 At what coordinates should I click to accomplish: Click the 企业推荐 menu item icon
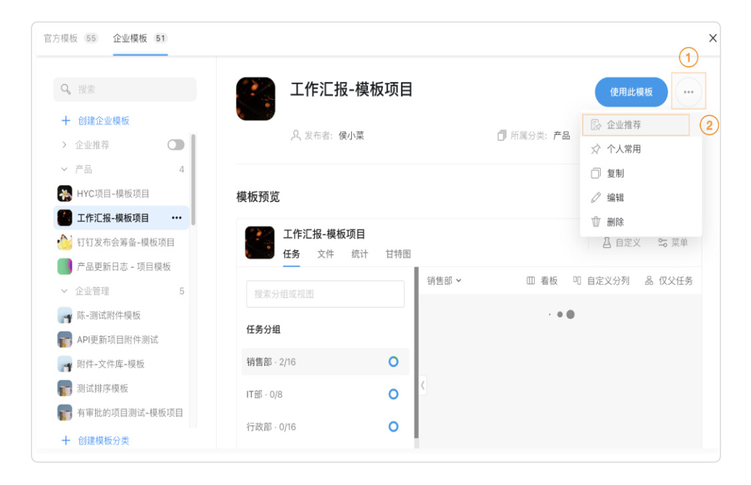click(x=596, y=125)
